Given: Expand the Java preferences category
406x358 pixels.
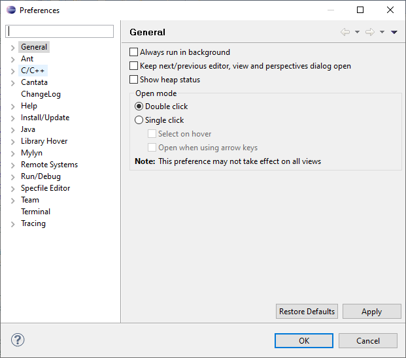Looking at the screenshot, I should click(x=13, y=129).
